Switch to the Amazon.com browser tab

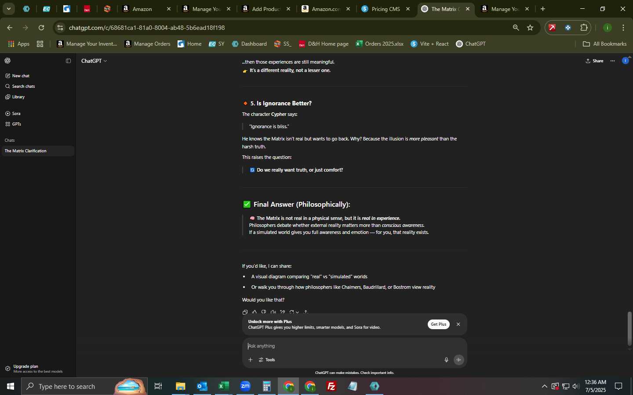326,9
